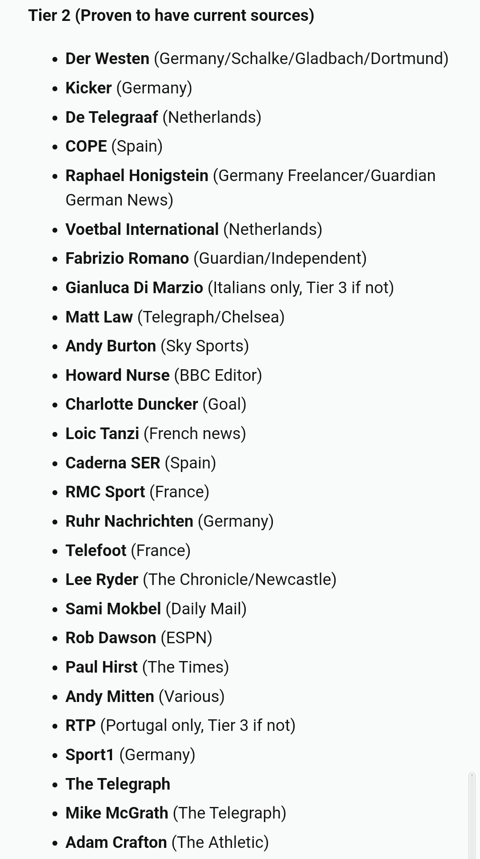
Task: Click the "COPE" source name
Action: coord(86,146)
